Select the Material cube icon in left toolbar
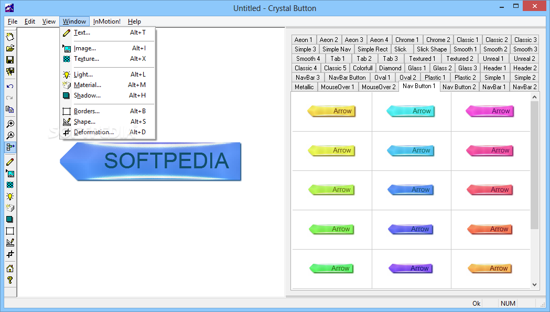 (10, 208)
